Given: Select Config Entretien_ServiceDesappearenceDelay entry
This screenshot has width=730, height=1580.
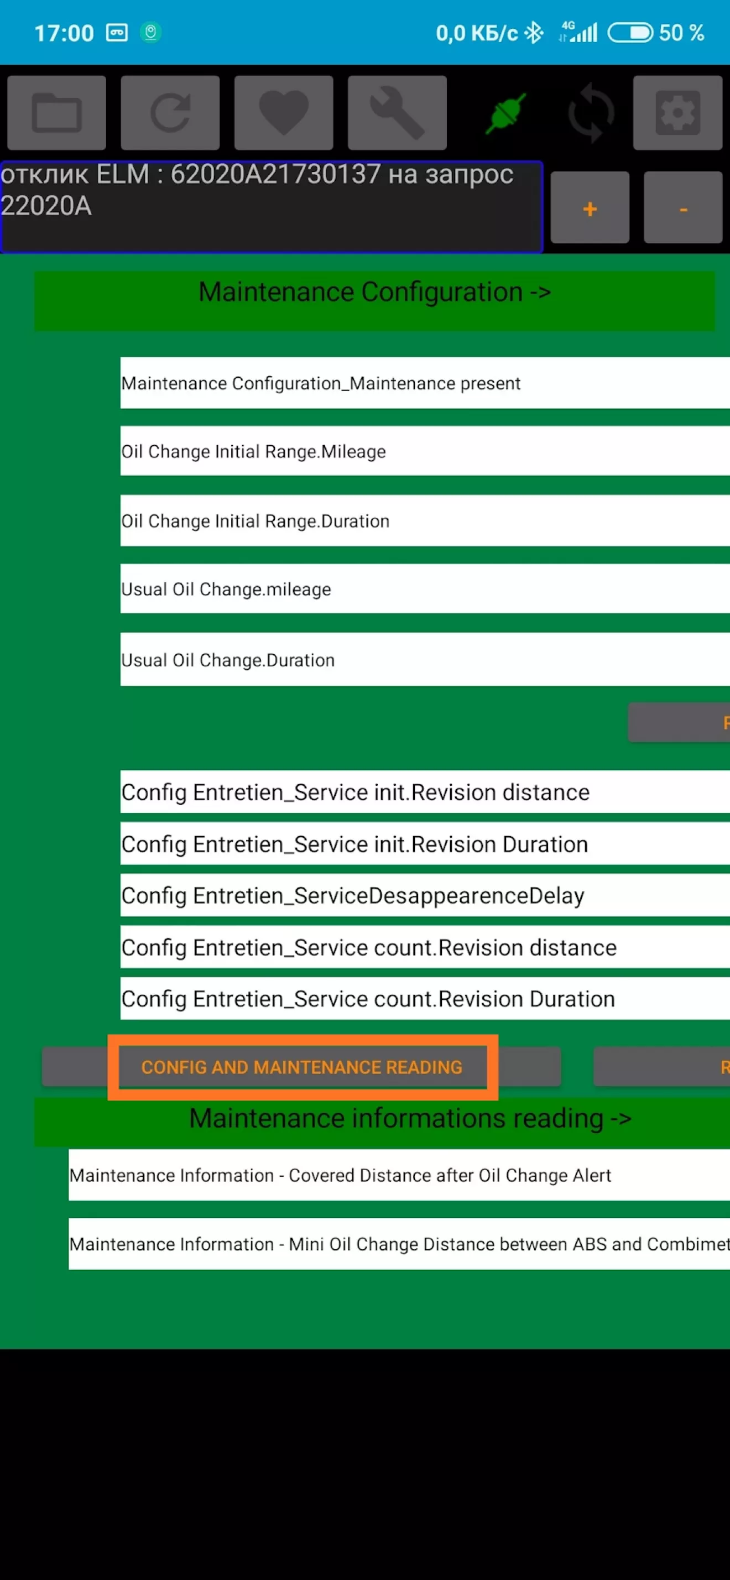Looking at the screenshot, I should [425, 895].
